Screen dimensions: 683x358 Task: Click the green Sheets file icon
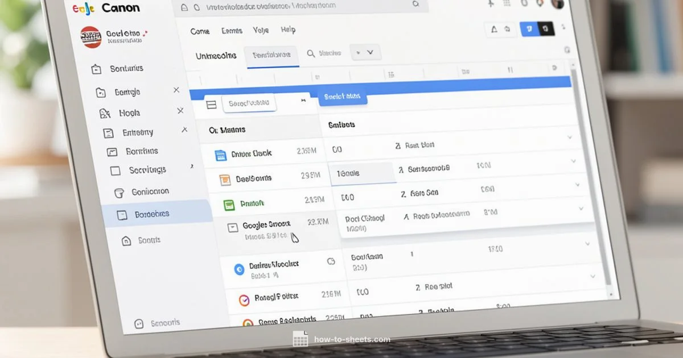click(x=229, y=205)
